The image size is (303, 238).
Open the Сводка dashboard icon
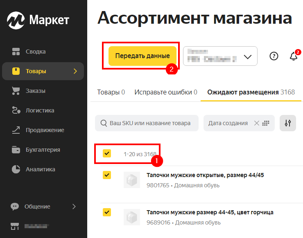point(16,52)
